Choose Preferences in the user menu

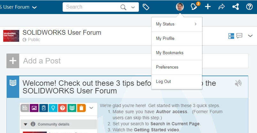177,67
